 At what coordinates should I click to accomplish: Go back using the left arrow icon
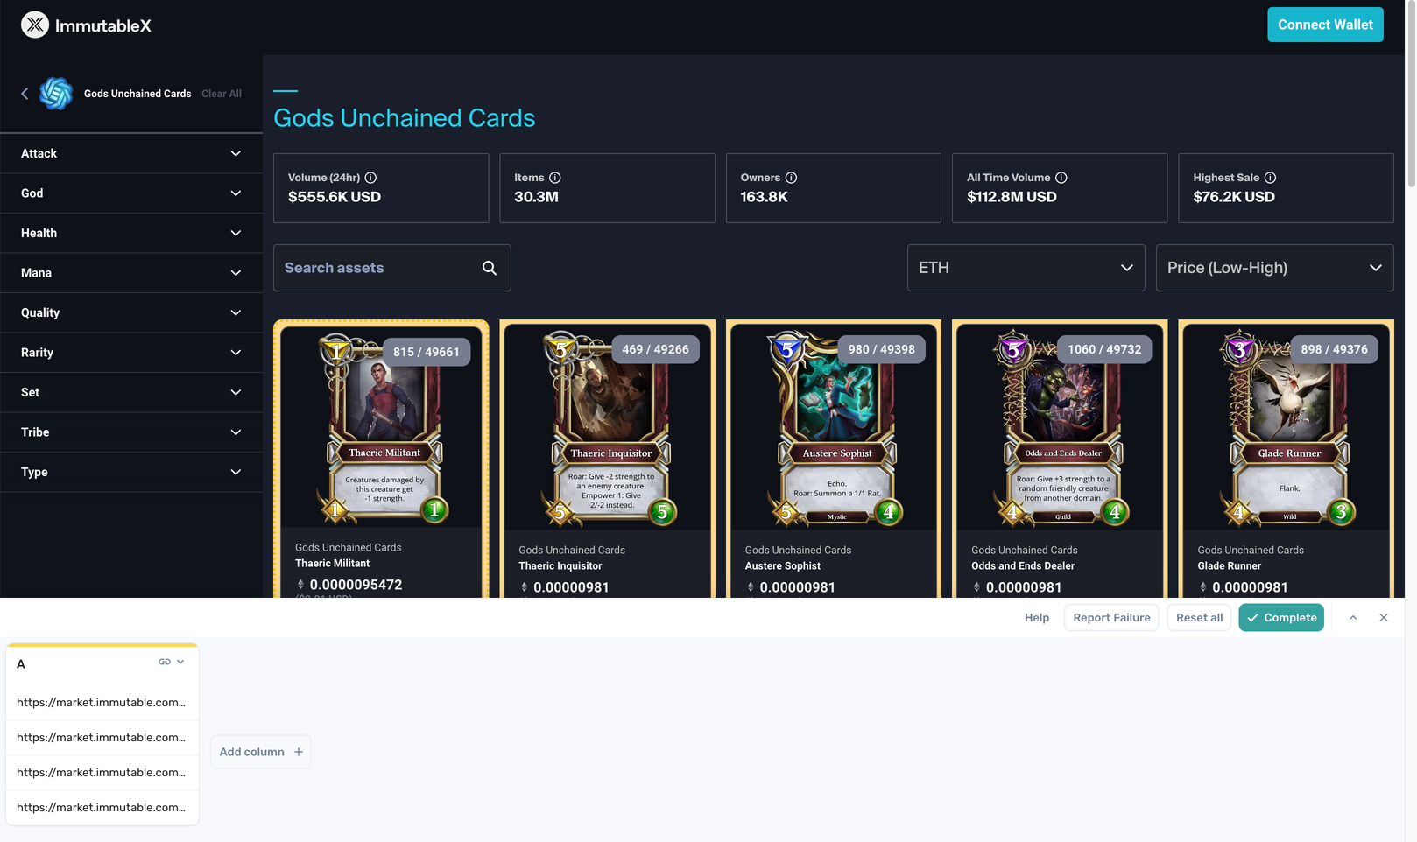pos(25,94)
